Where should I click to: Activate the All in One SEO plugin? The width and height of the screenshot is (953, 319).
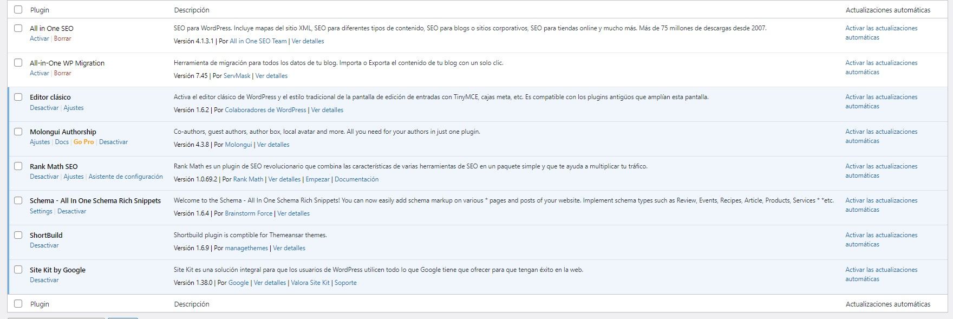tap(40, 38)
